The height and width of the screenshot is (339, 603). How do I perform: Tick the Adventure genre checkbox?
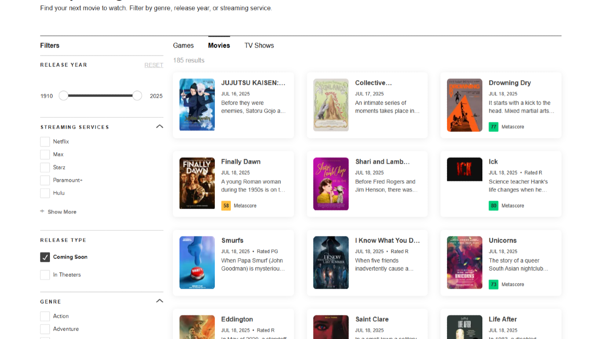pyautogui.click(x=45, y=329)
